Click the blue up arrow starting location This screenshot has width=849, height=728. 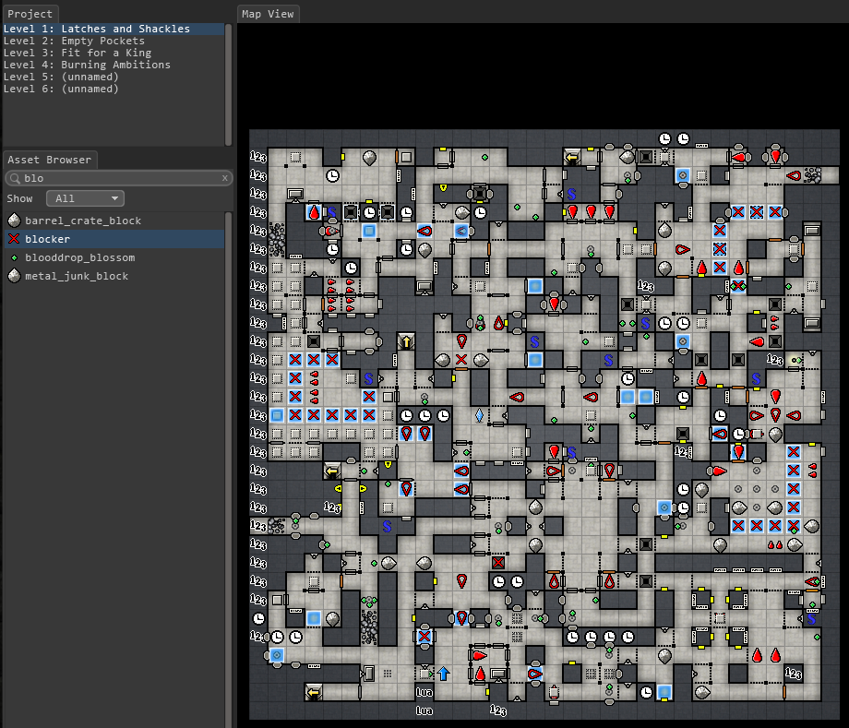443,674
